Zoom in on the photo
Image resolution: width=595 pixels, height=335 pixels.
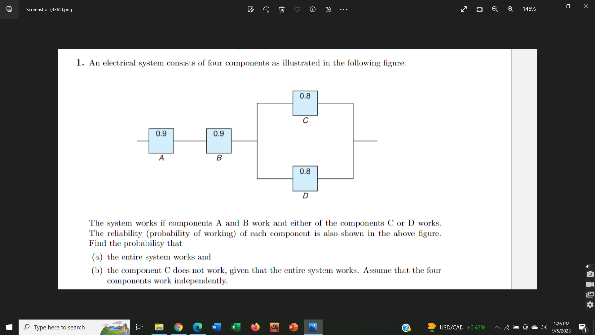coord(510,9)
